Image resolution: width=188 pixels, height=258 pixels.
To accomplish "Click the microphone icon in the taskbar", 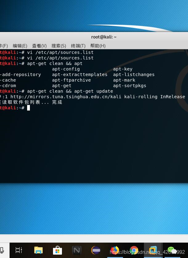I will pos(2,250).
